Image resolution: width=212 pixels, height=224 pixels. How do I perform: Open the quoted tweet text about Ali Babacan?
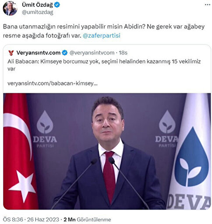tap(104, 65)
